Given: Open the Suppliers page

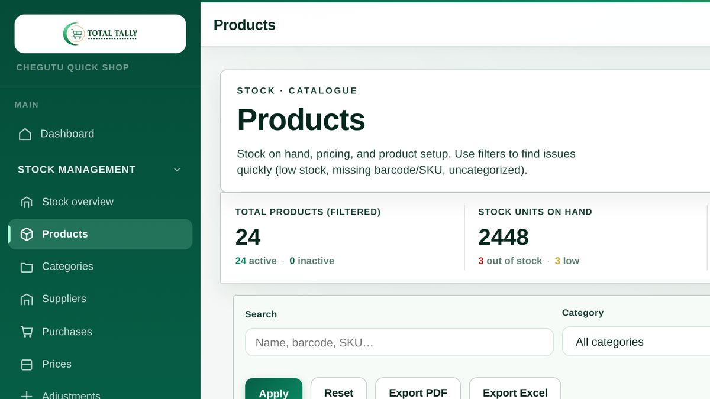Looking at the screenshot, I should [x=100, y=299].
